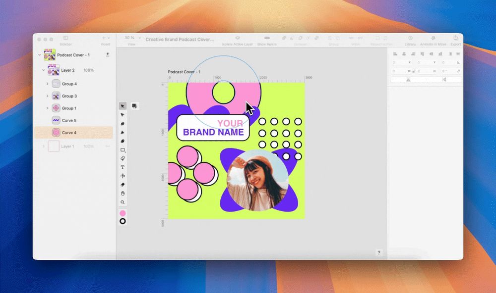Click the last Boolean operation icon
Viewport: 496px width, 293px height.
click(316, 38)
